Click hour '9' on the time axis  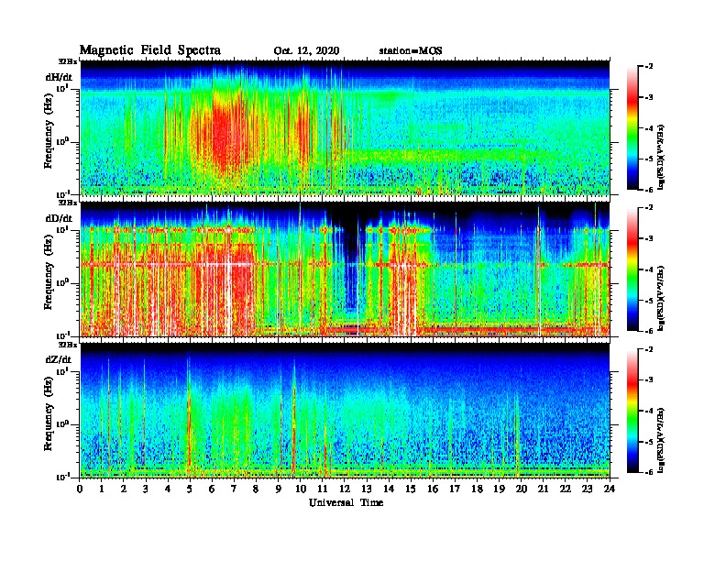(x=279, y=489)
